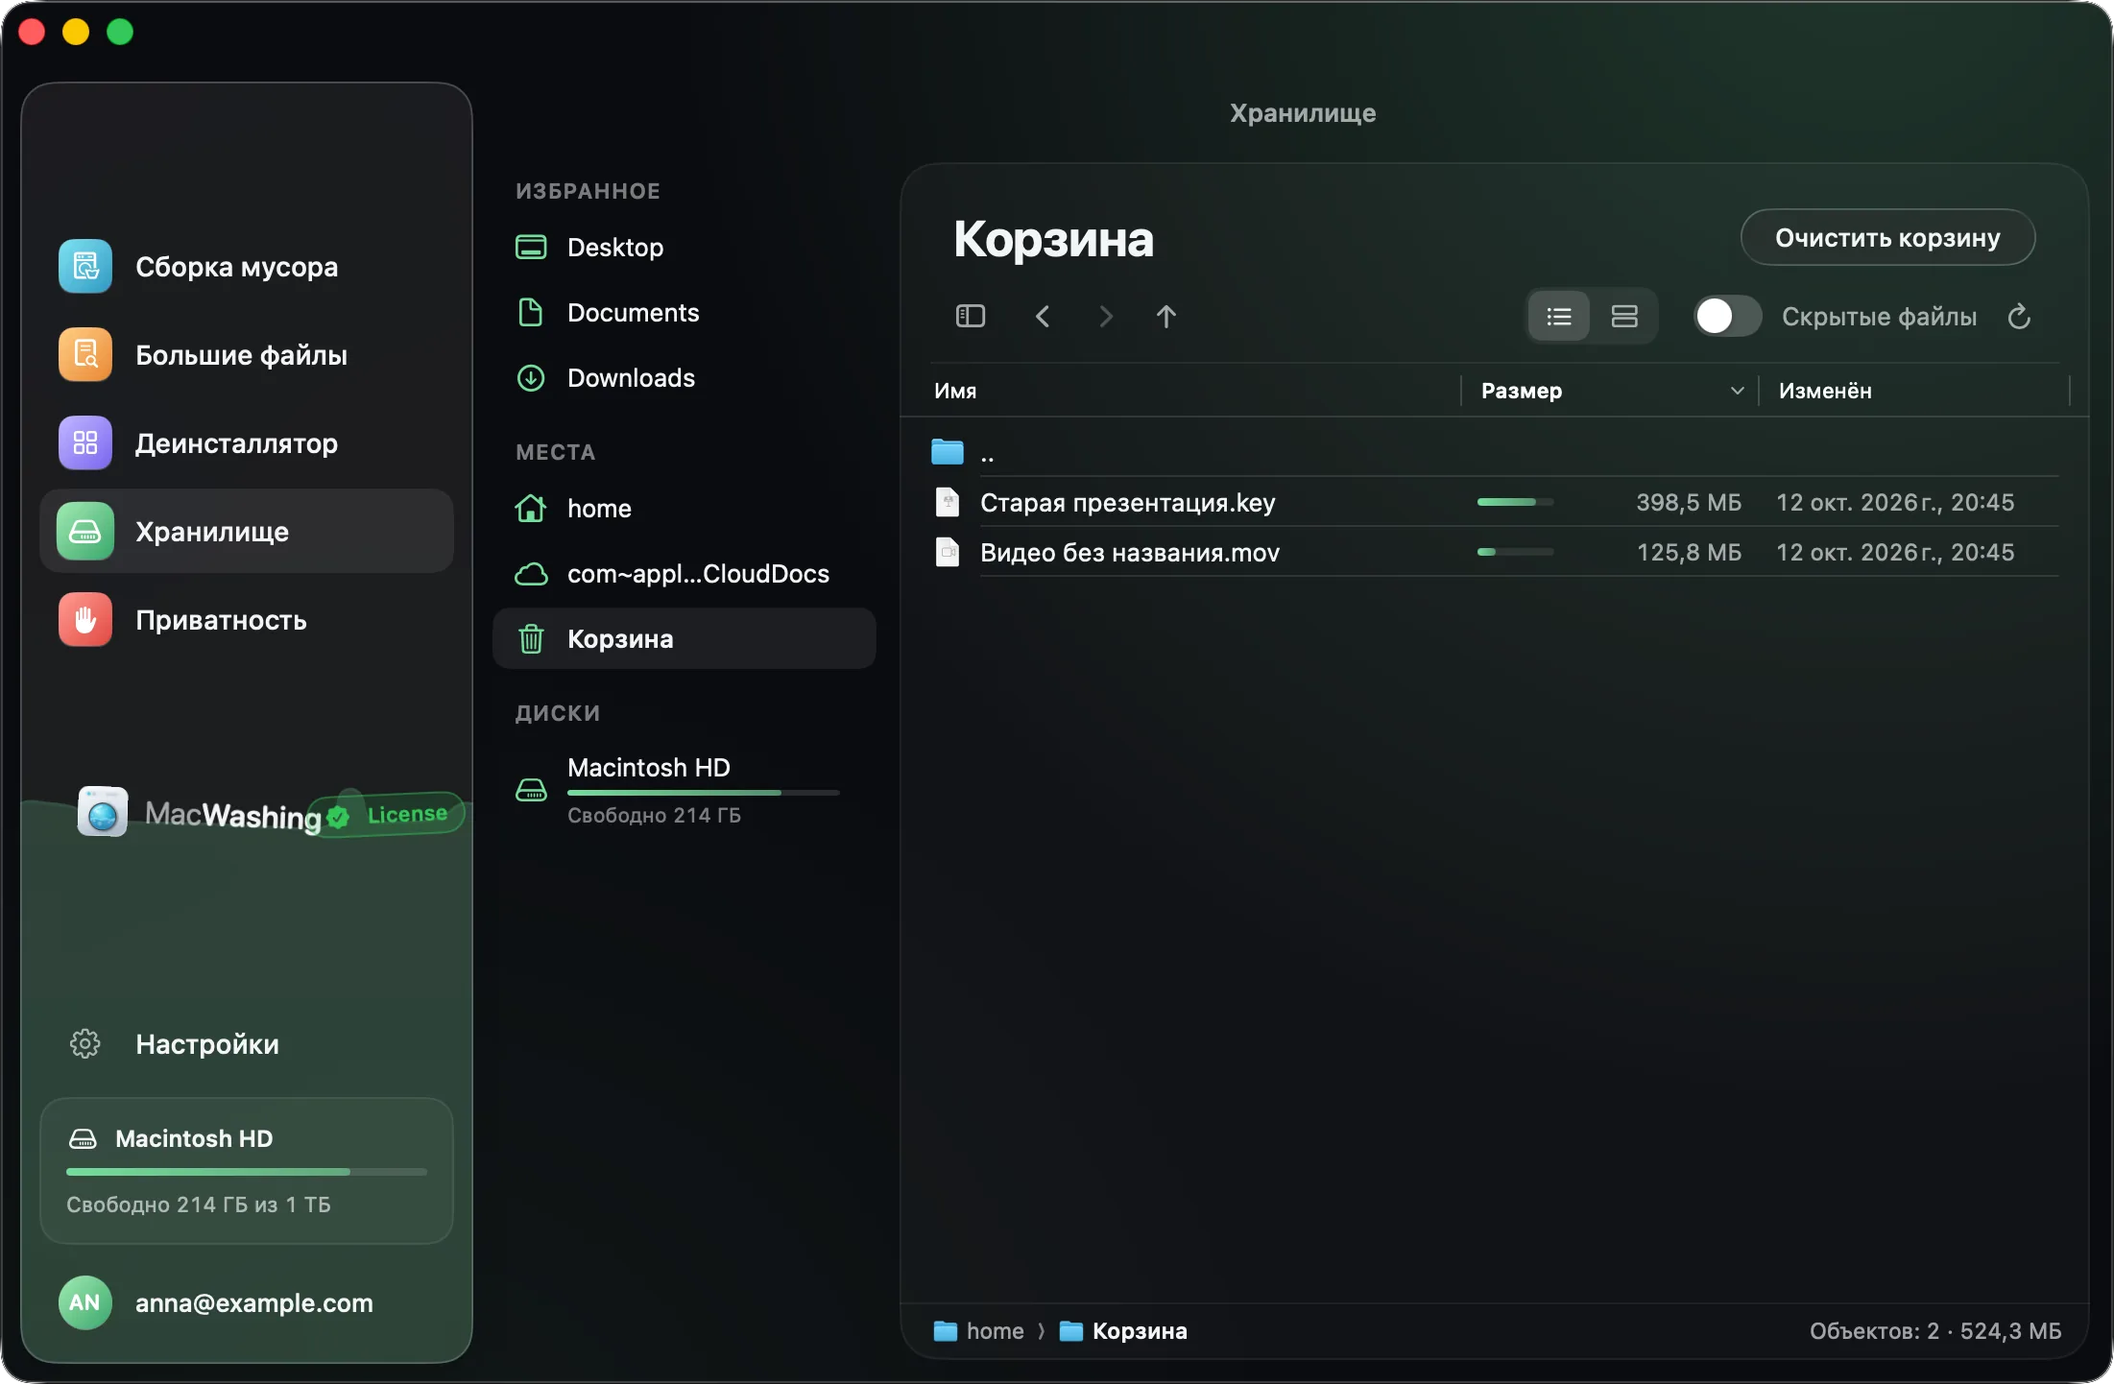Go up one folder level

(1166, 317)
